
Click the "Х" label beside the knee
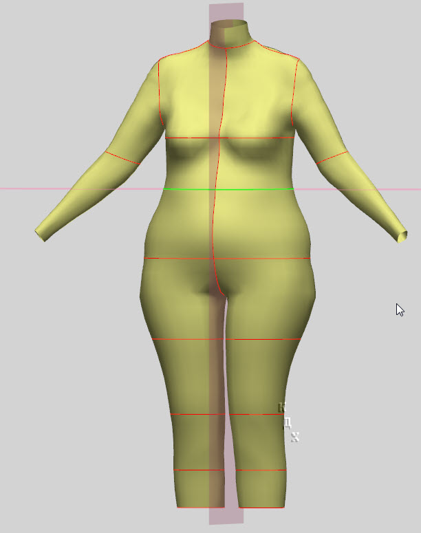point(295,437)
